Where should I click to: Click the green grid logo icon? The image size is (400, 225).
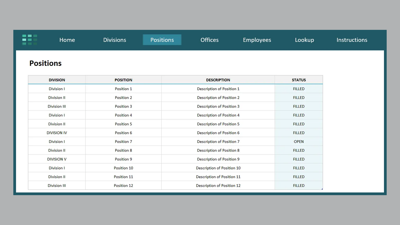coord(29,40)
